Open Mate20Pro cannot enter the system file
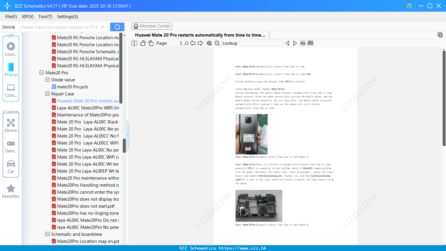The image size is (446, 251). (x=86, y=192)
